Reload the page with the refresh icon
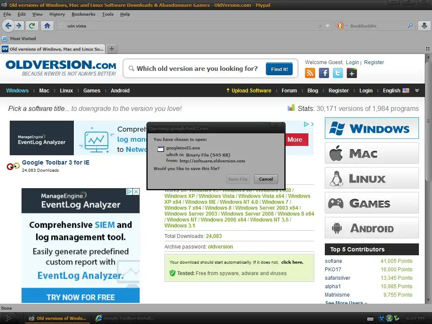Image resolution: width=432 pixels, height=324 pixels. tap(32, 26)
